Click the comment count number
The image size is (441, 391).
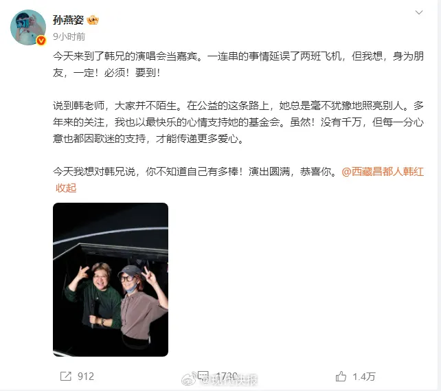click(227, 376)
